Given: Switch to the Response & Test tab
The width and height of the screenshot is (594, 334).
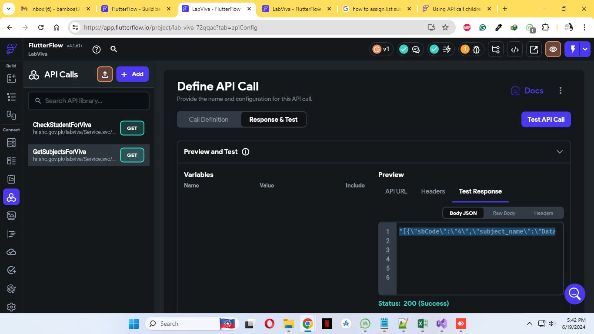Looking at the screenshot, I should pyautogui.click(x=274, y=120).
